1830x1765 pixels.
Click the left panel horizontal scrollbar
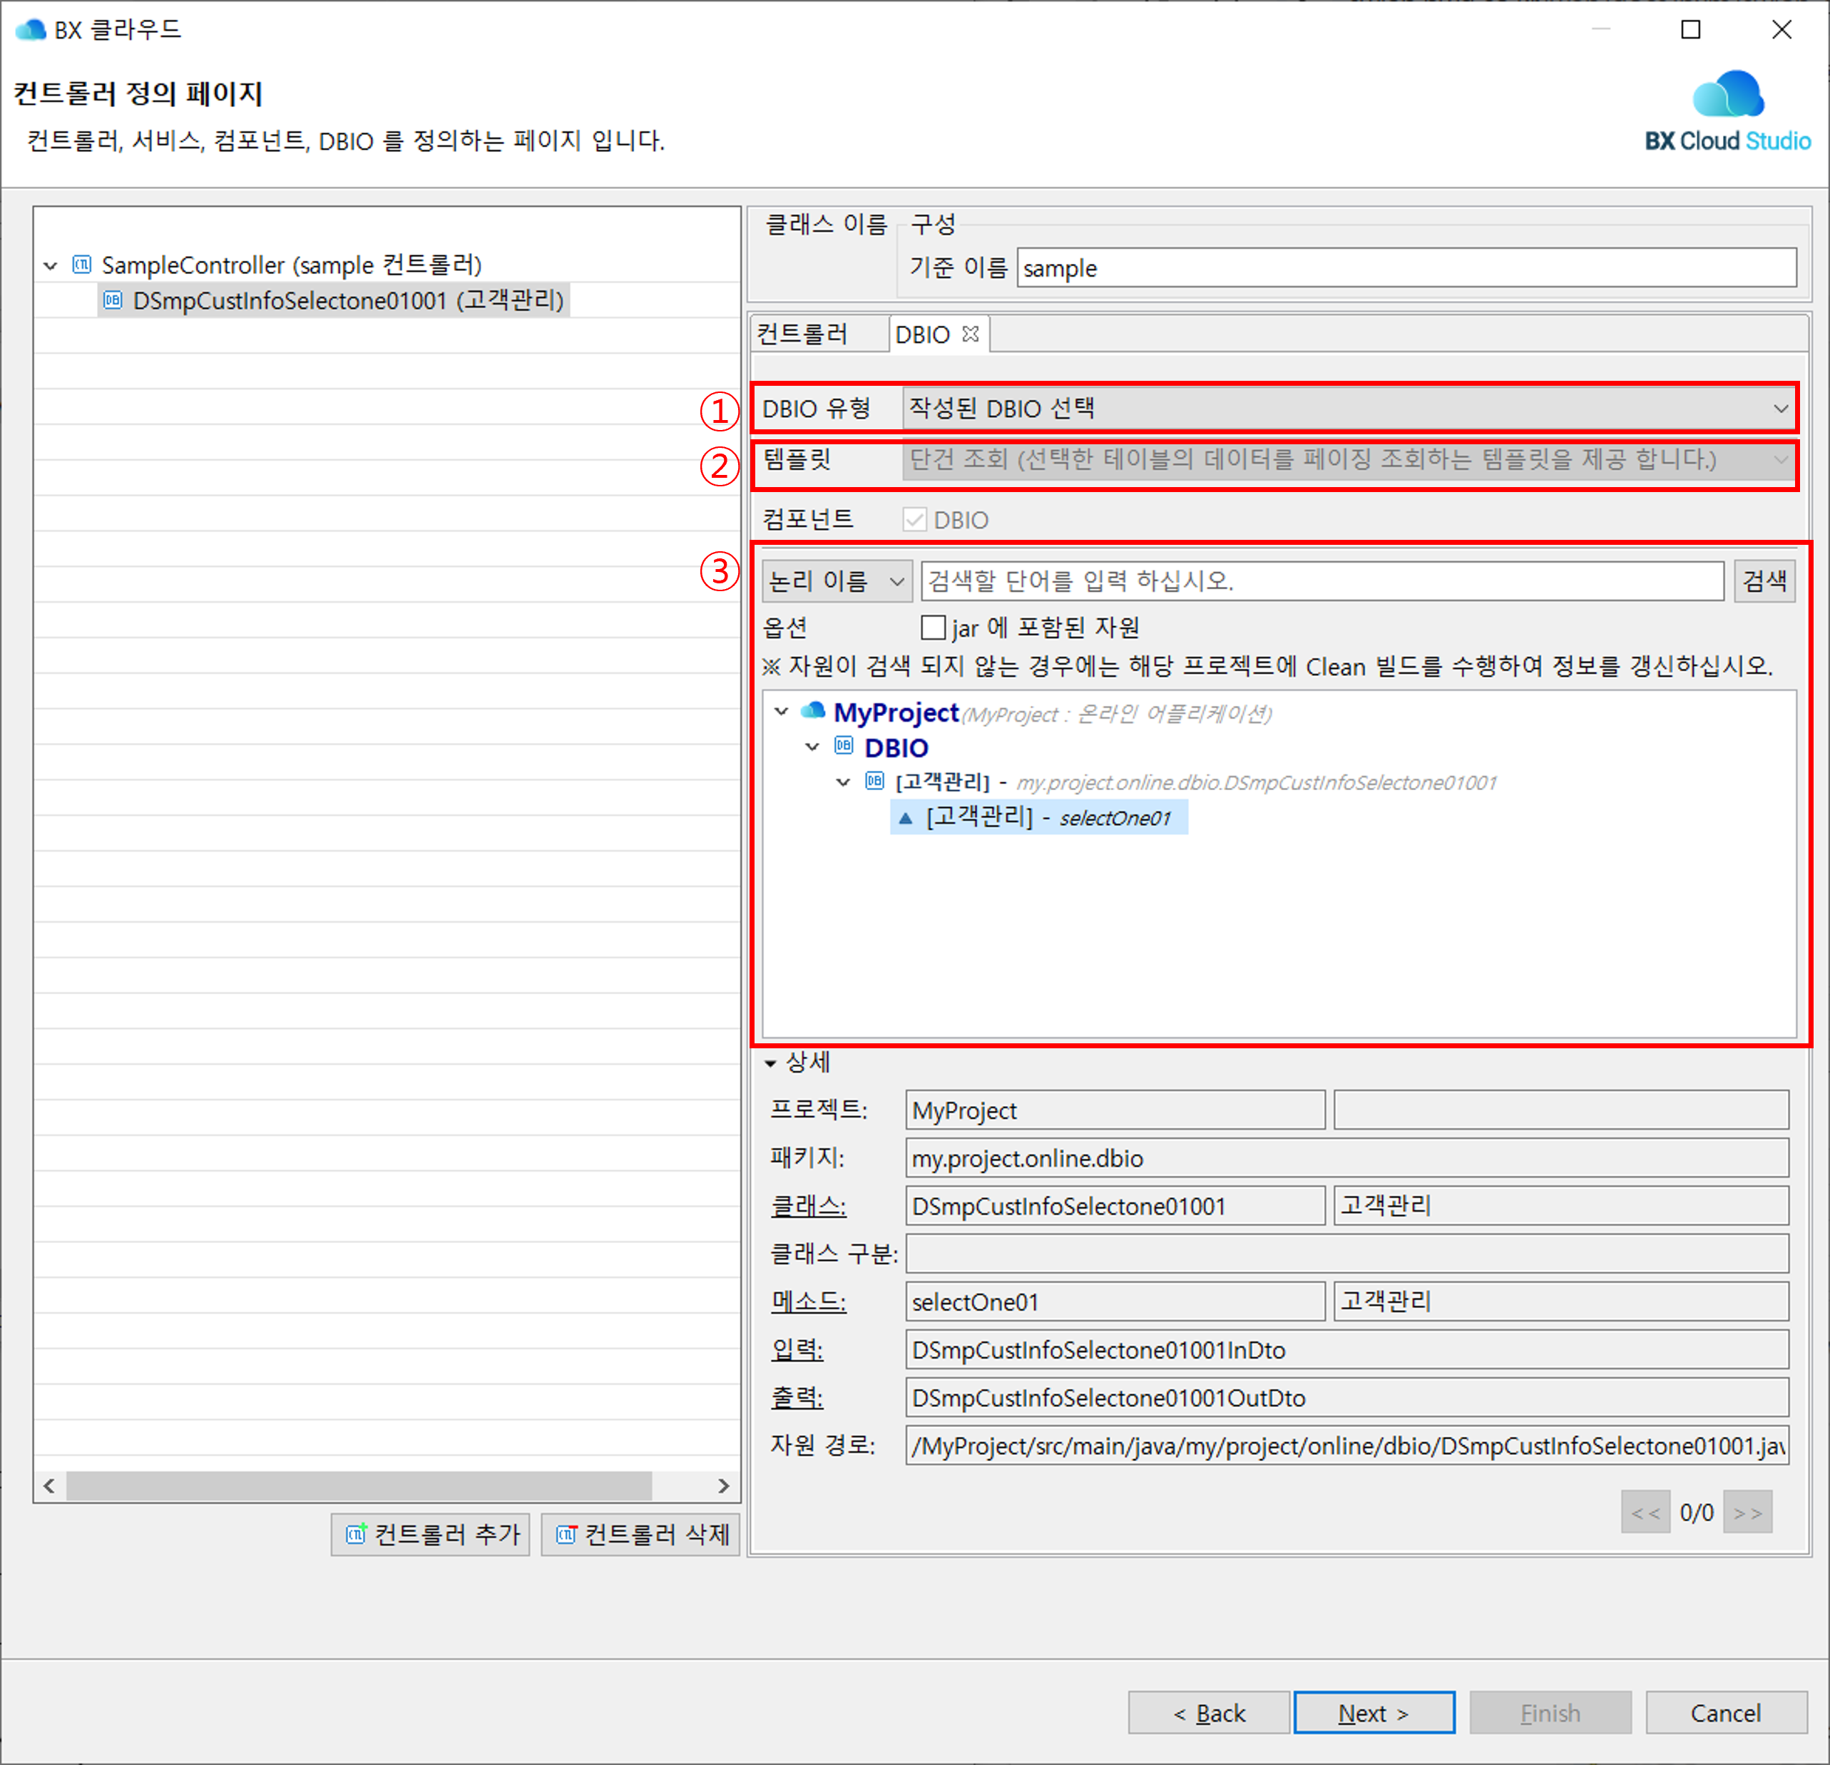pos(359,1485)
